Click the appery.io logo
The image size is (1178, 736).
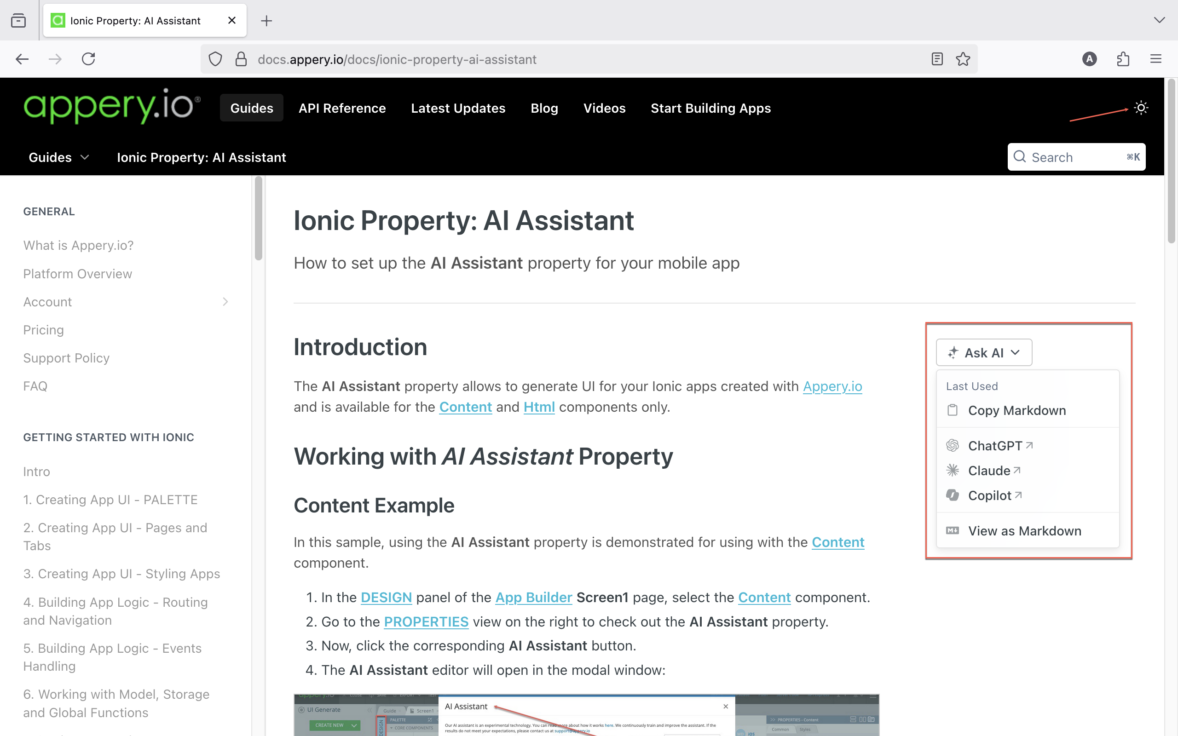pos(111,106)
